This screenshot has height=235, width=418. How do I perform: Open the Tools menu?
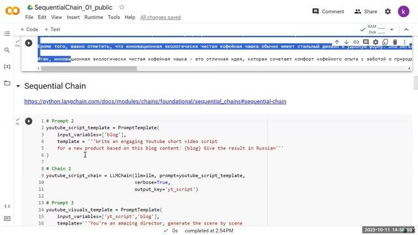pos(114,18)
